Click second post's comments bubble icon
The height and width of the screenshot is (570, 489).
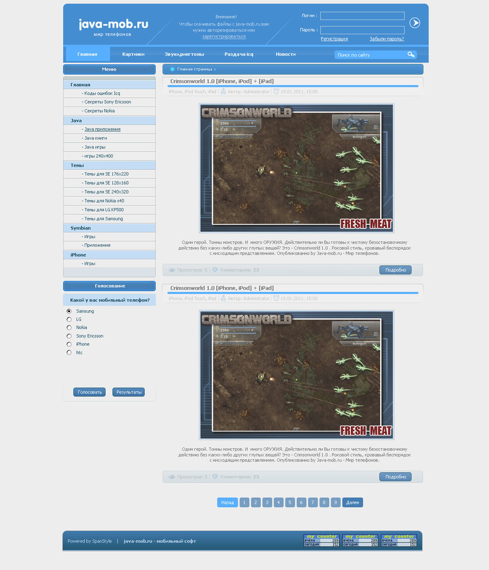[215, 476]
